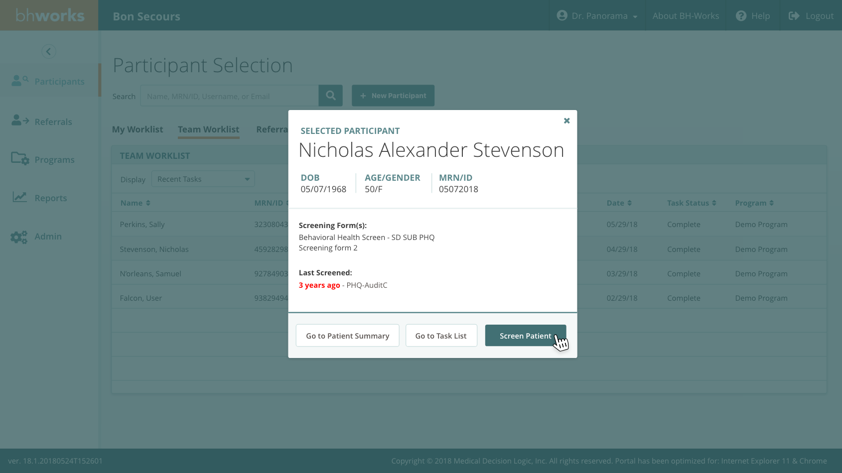The height and width of the screenshot is (473, 842).
Task: Click the red 3 years ago text
Action: point(319,285)
